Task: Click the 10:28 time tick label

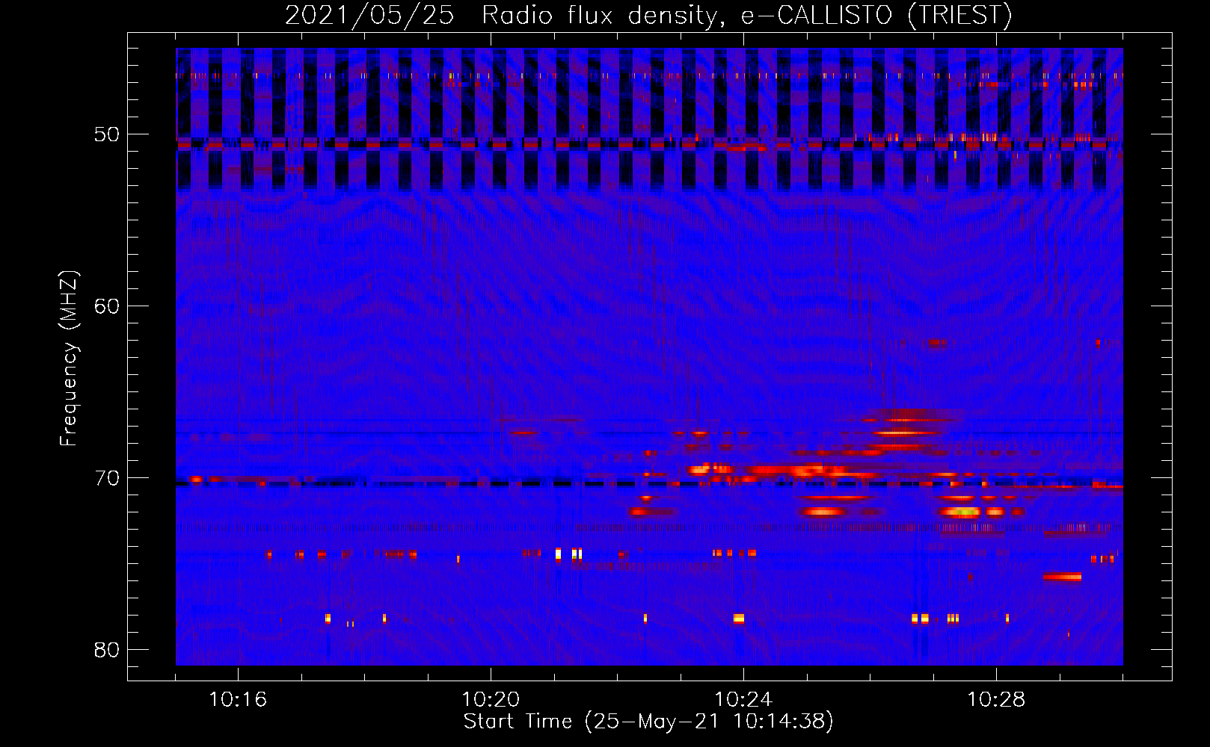Action: pyautogui.click(x=996, y=700)
